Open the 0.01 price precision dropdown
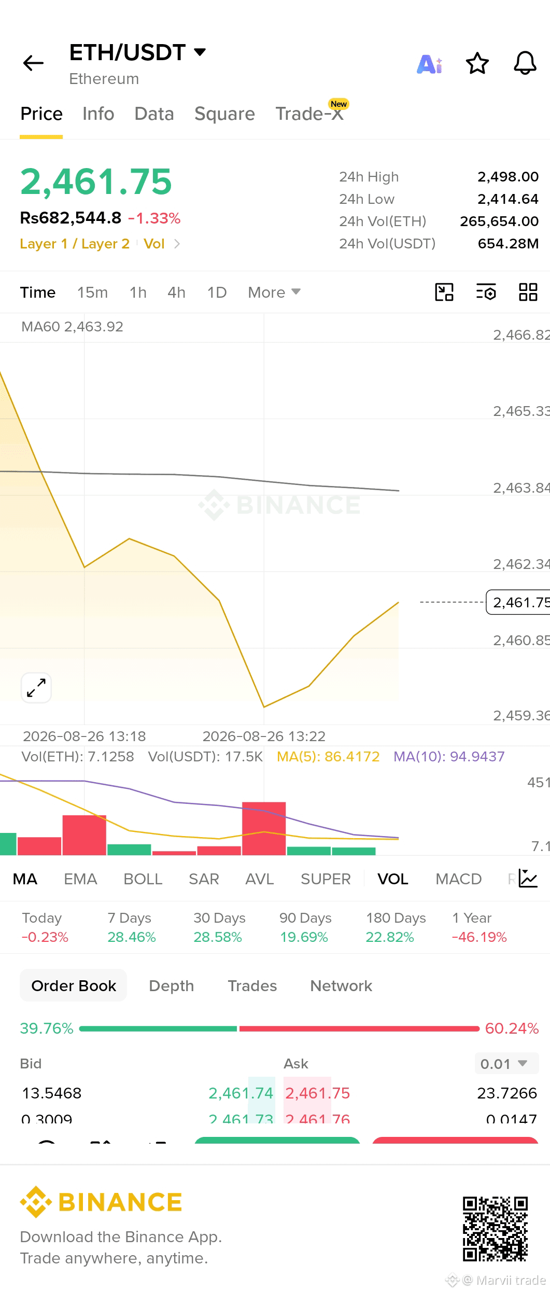 [506, 1064]
